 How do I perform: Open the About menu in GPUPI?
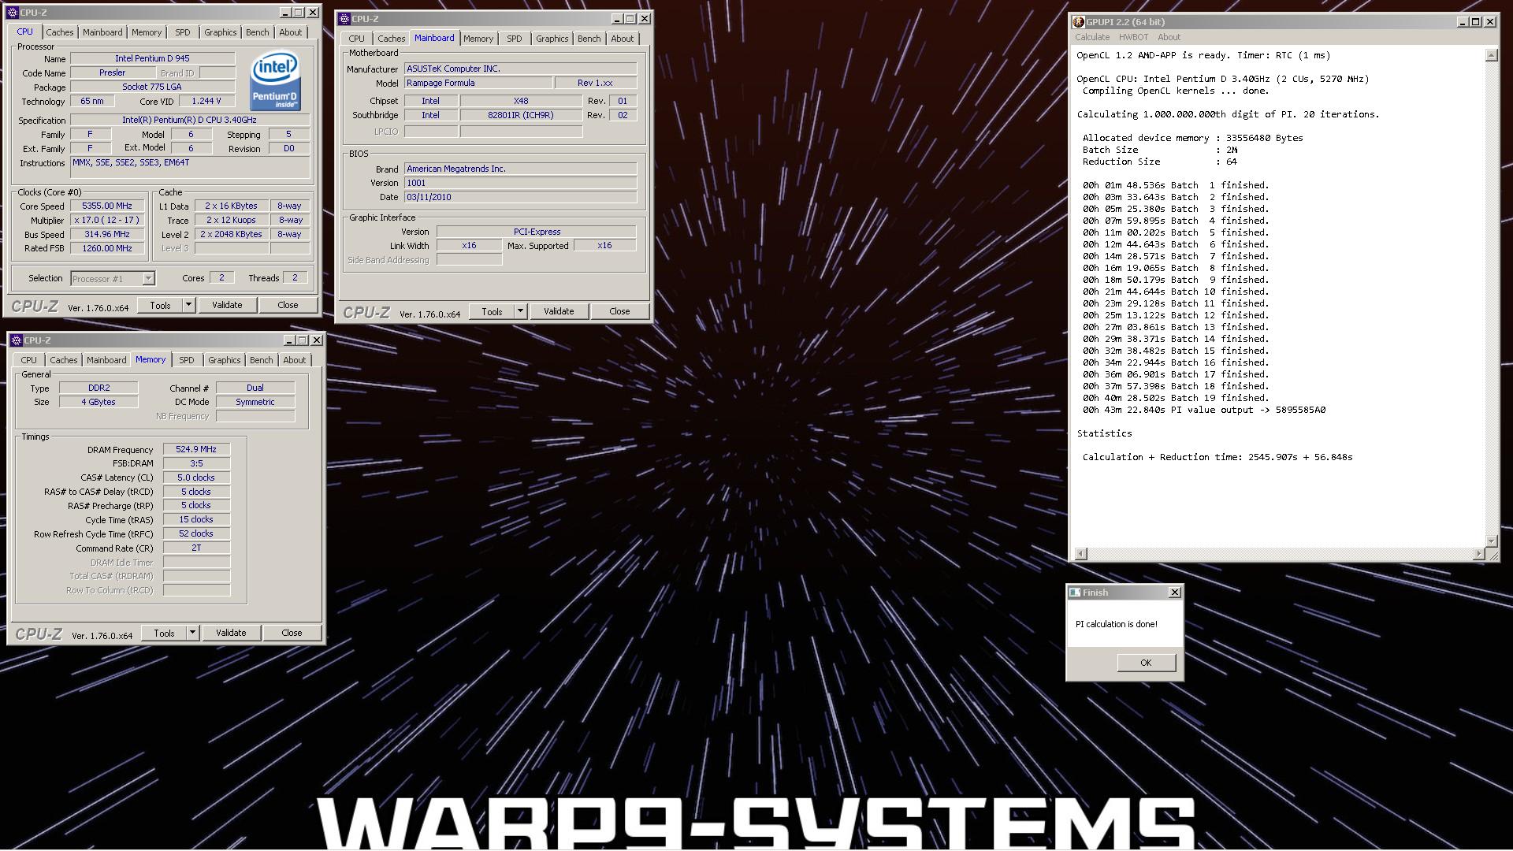[1169, 37]
